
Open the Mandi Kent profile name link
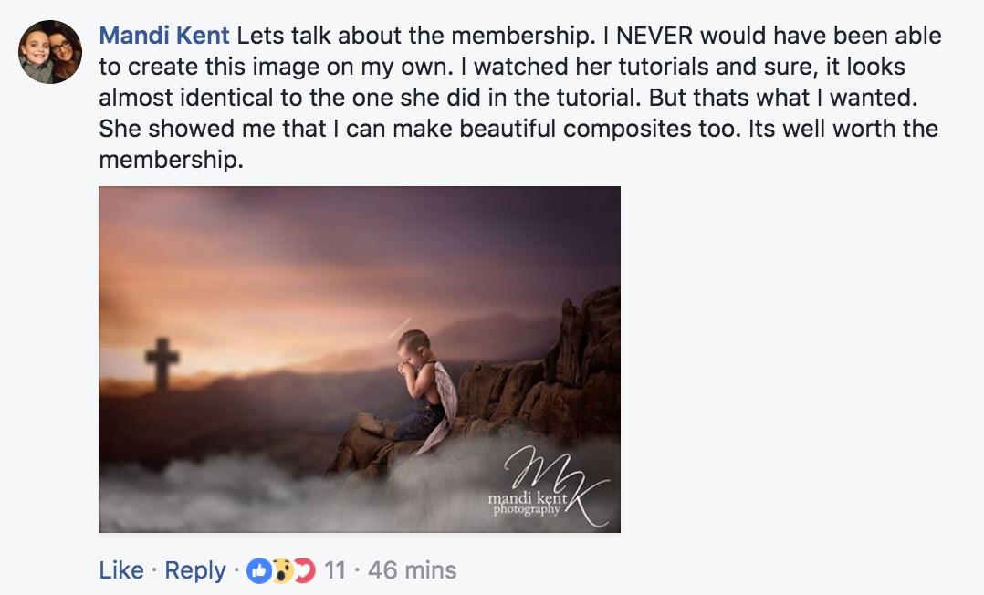[x=163, y=36]
